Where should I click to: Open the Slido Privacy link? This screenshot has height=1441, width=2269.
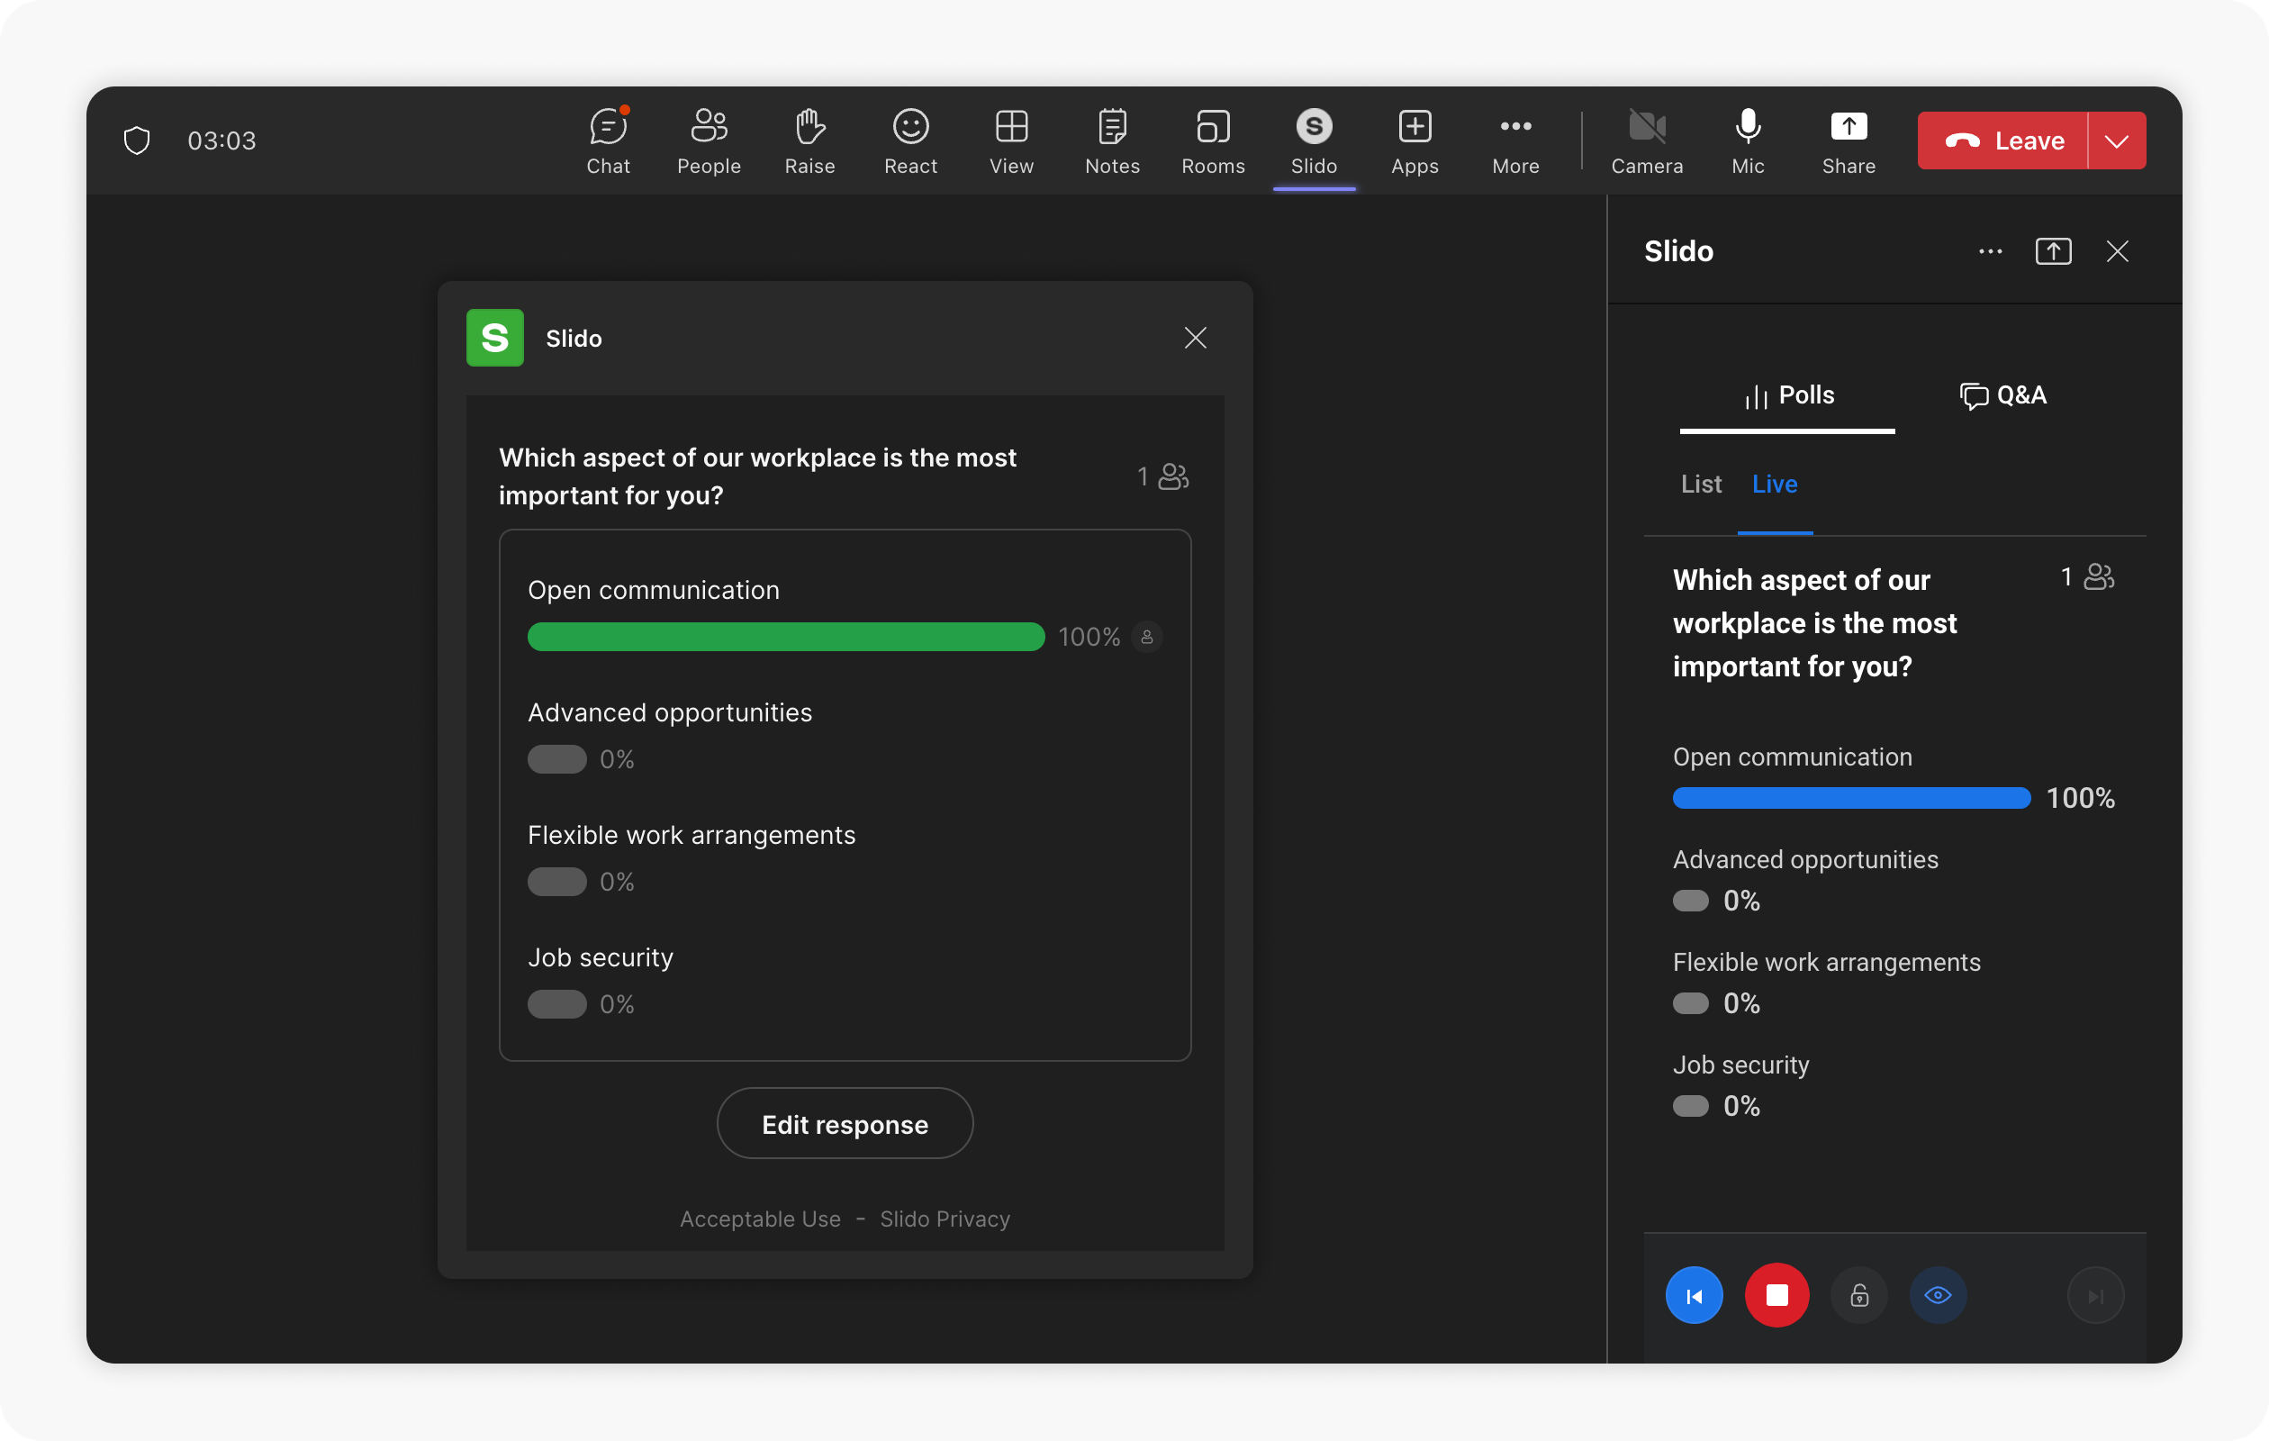click(945, 1219)
